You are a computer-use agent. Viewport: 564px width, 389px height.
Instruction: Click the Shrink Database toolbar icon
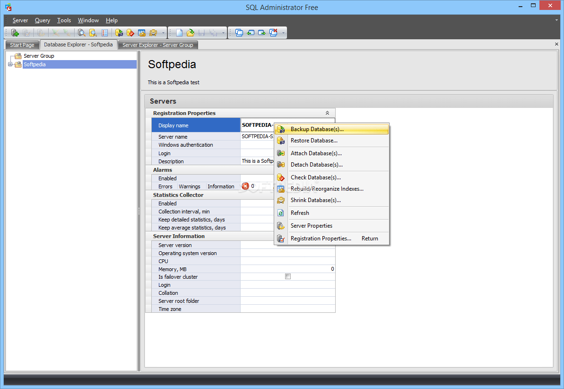coord(153,33)
